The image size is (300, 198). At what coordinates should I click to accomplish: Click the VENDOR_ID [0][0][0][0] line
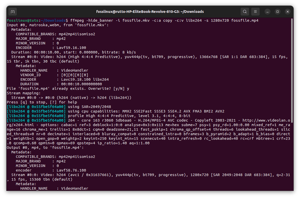point(54,75)
